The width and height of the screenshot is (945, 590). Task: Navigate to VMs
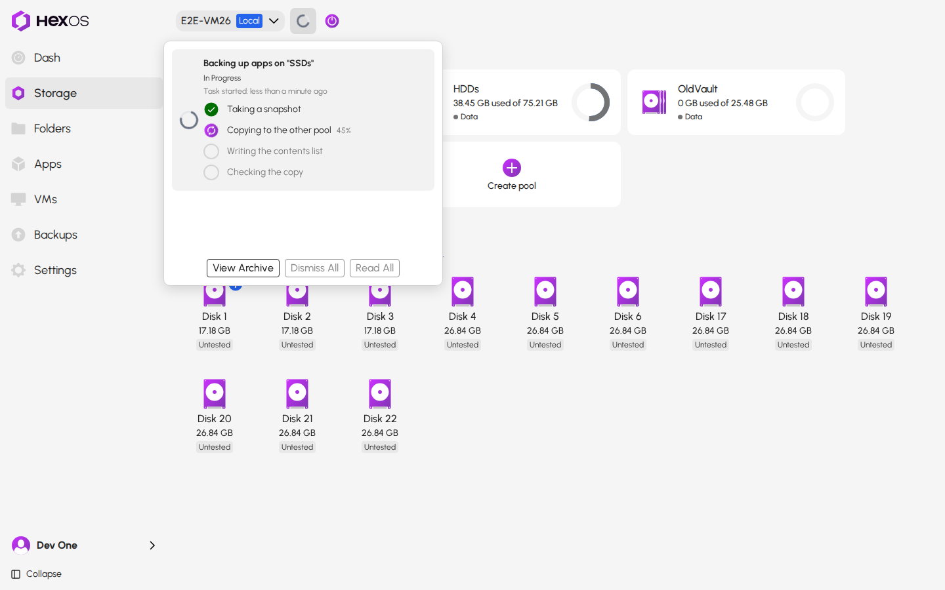coord(84,199)
